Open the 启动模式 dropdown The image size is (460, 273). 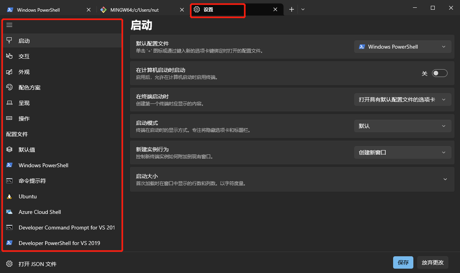(402, 126)
